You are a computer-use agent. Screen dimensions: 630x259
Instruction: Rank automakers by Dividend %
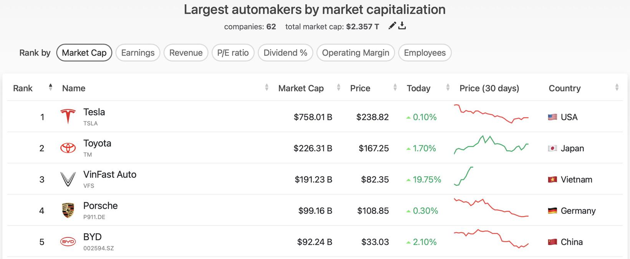point(285,53)
